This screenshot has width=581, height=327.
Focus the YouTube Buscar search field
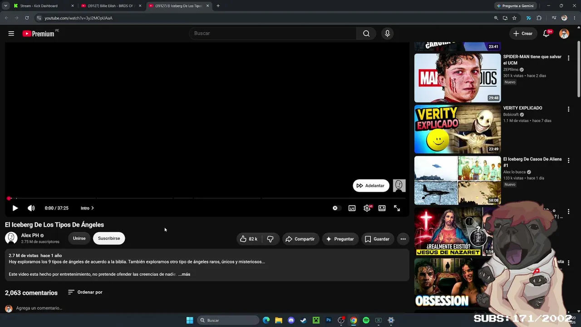point(273,33)
